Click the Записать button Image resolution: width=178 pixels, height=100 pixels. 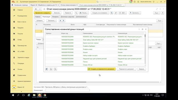pos(57,13)
